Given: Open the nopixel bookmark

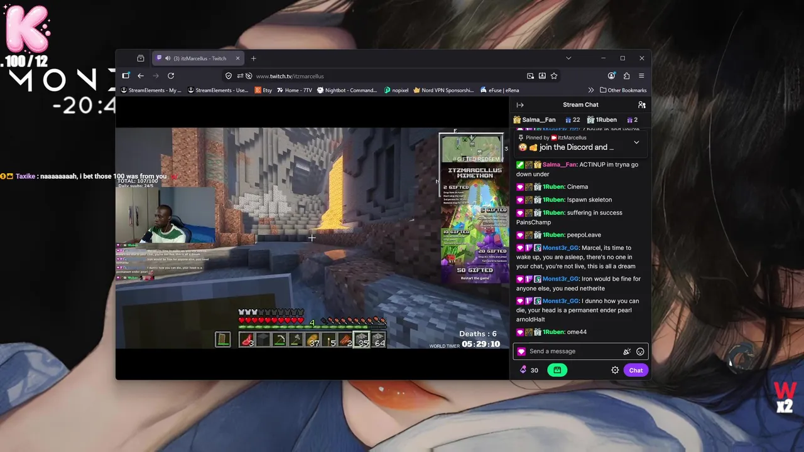Looking at the screenshot, I should (396, 90).
